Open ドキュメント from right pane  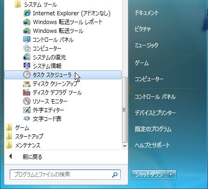(147, 13)
